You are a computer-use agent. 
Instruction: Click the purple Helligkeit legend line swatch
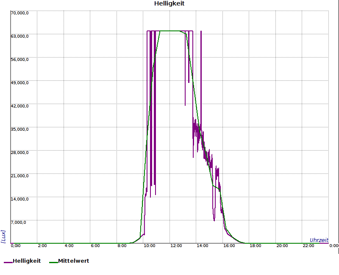pyautogui.click(x=8, y=262)
